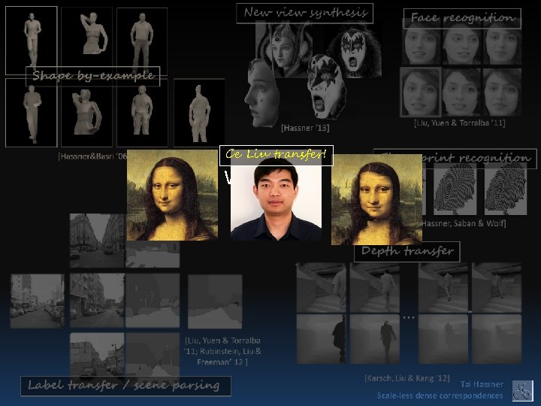Image resolution: width=541 pixels, height=406 pixels.
Task: Select the "Shape by-example" title box
Action: (93, 76)
